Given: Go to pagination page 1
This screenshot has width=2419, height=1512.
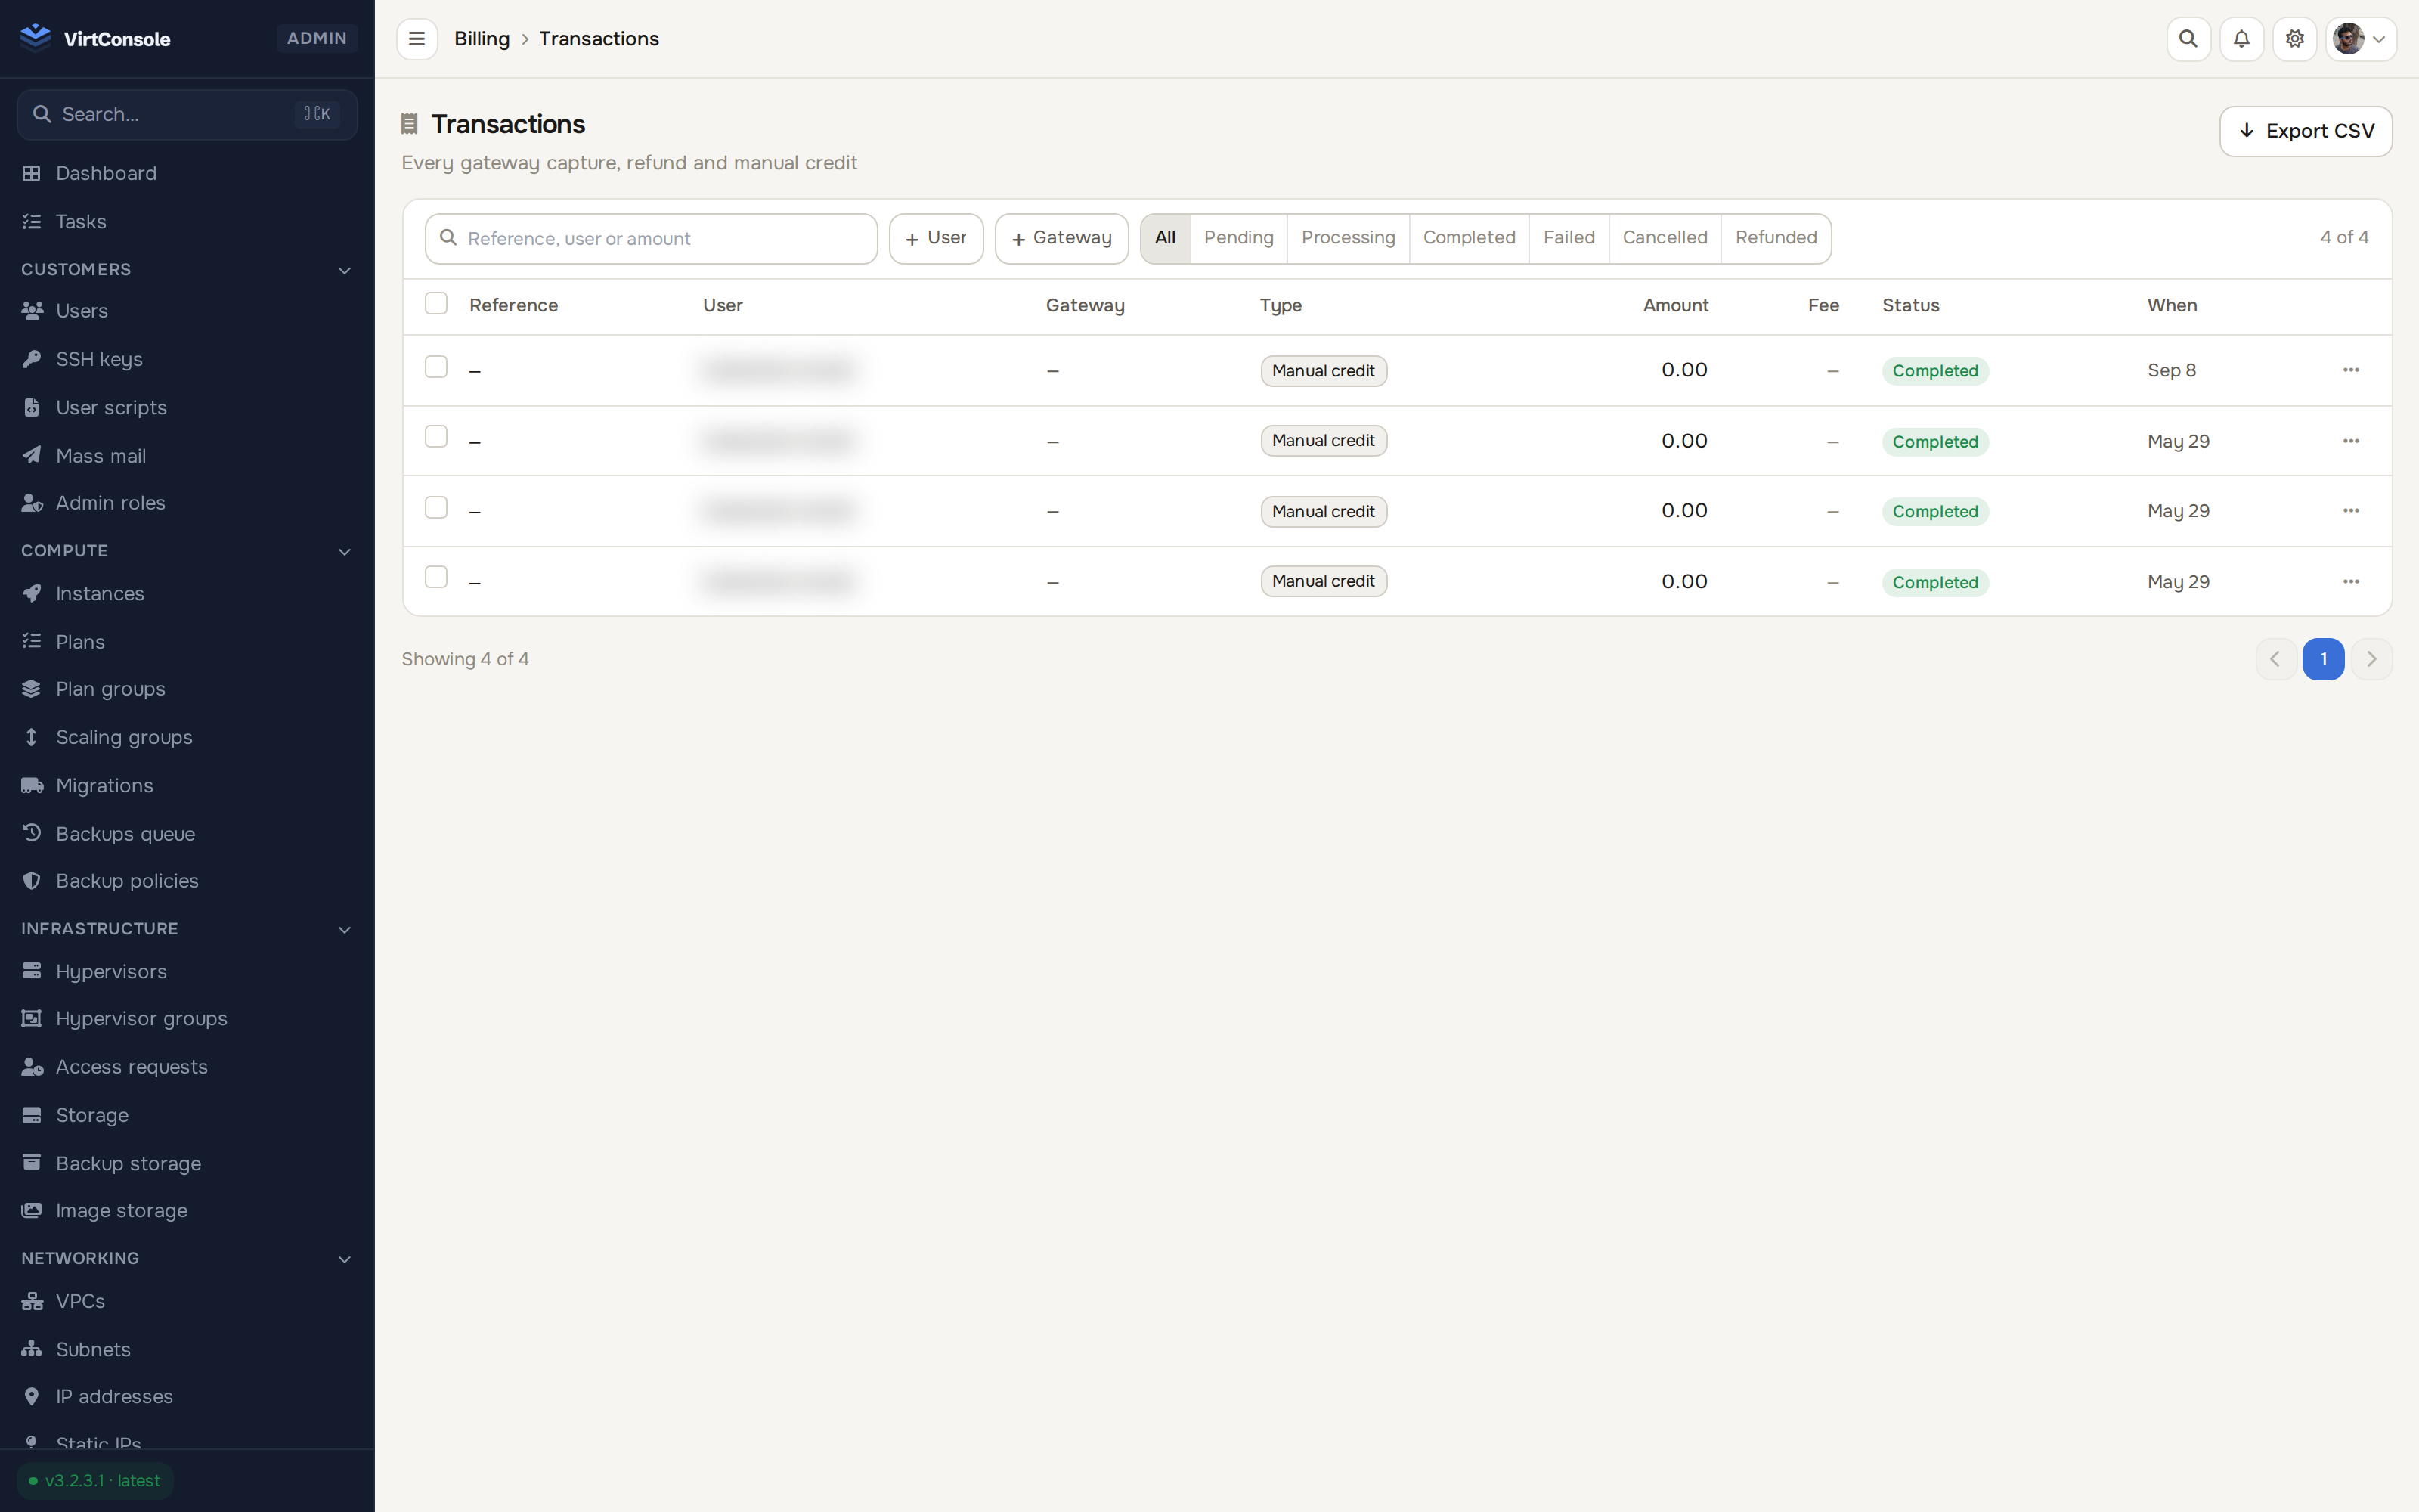Looking at the screenshot, I should [x=2323, y=659].
